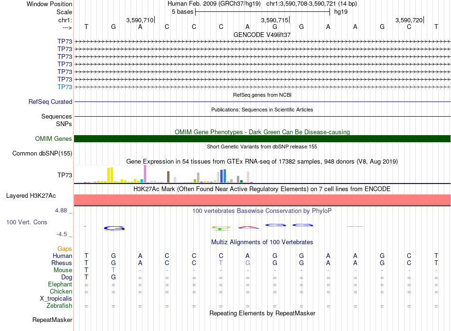Select the Zebrafish species row label

pyautogui.click(x=59, y=305)
